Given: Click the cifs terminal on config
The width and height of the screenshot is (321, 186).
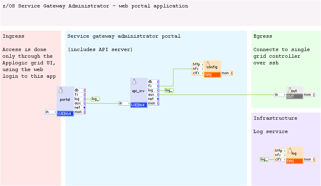Looking at the screenshot, I should click(x=198, y=73).
